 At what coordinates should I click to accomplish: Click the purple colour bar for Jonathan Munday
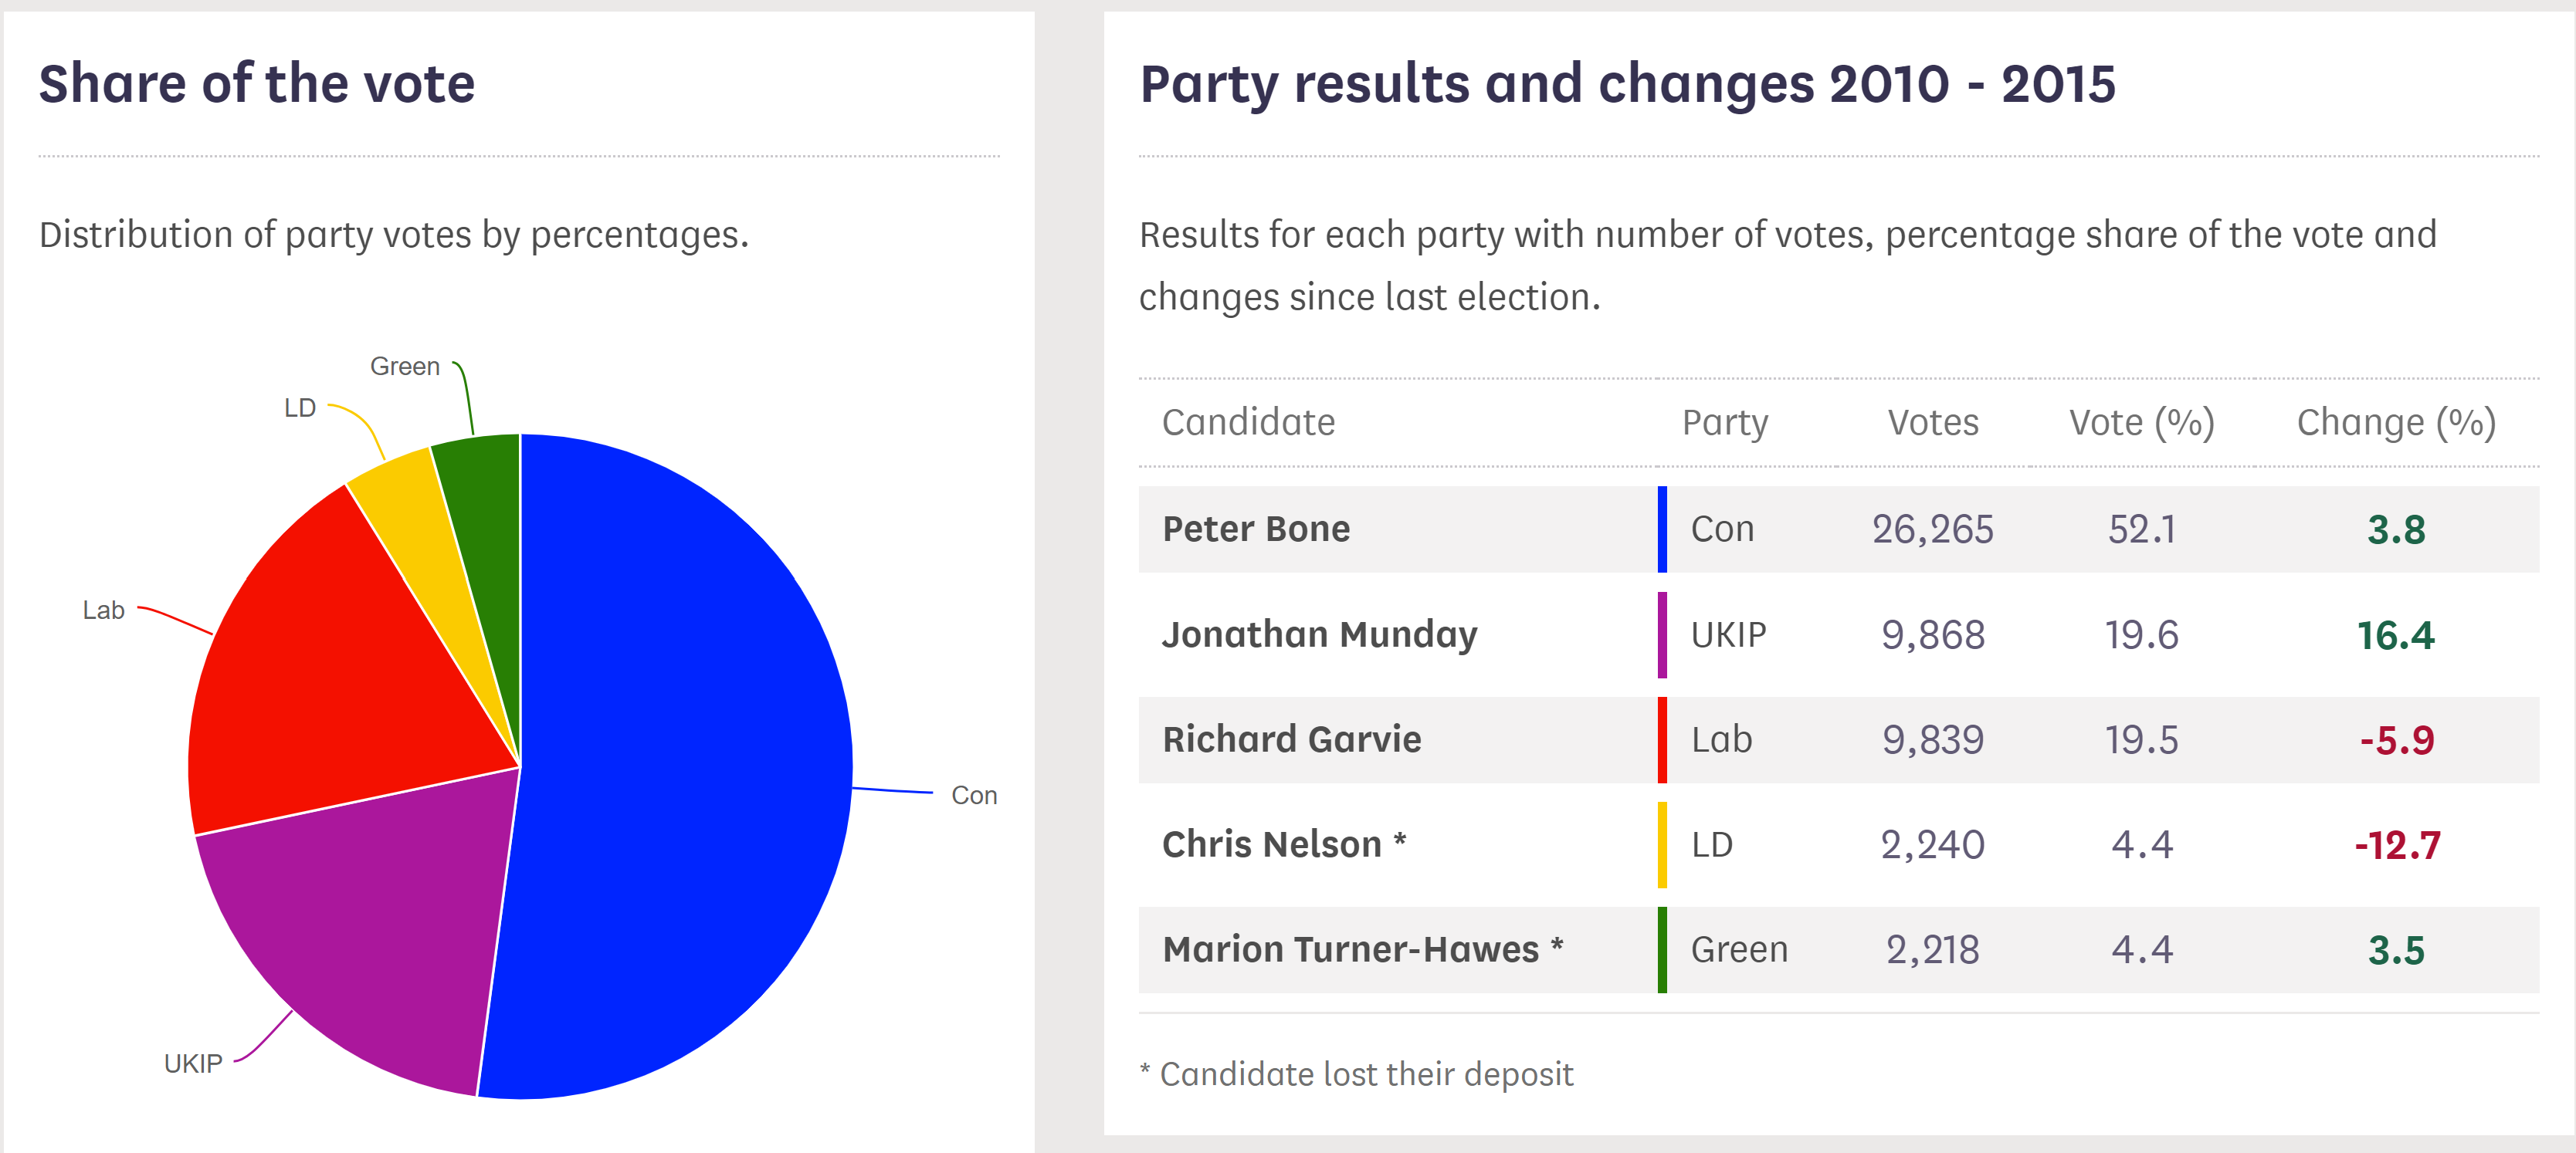click(1662, 635)
